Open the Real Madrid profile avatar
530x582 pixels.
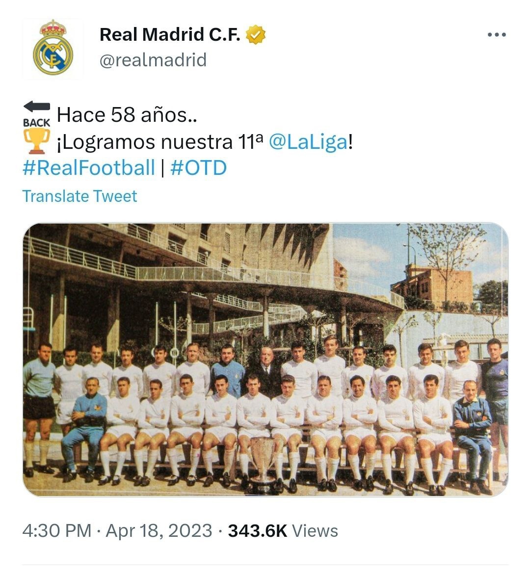coord(53,48)
